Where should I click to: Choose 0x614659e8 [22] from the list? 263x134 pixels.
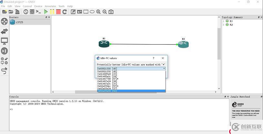pyautogui.click(x=131, y=74)
